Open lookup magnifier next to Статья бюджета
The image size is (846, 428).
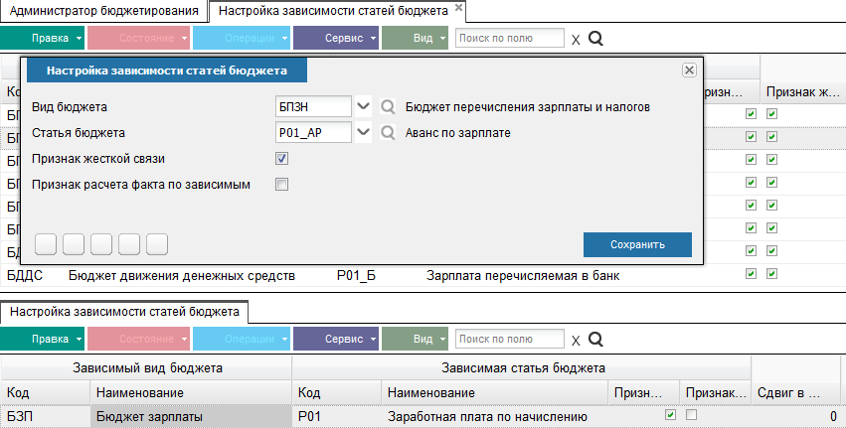point(388,133)
